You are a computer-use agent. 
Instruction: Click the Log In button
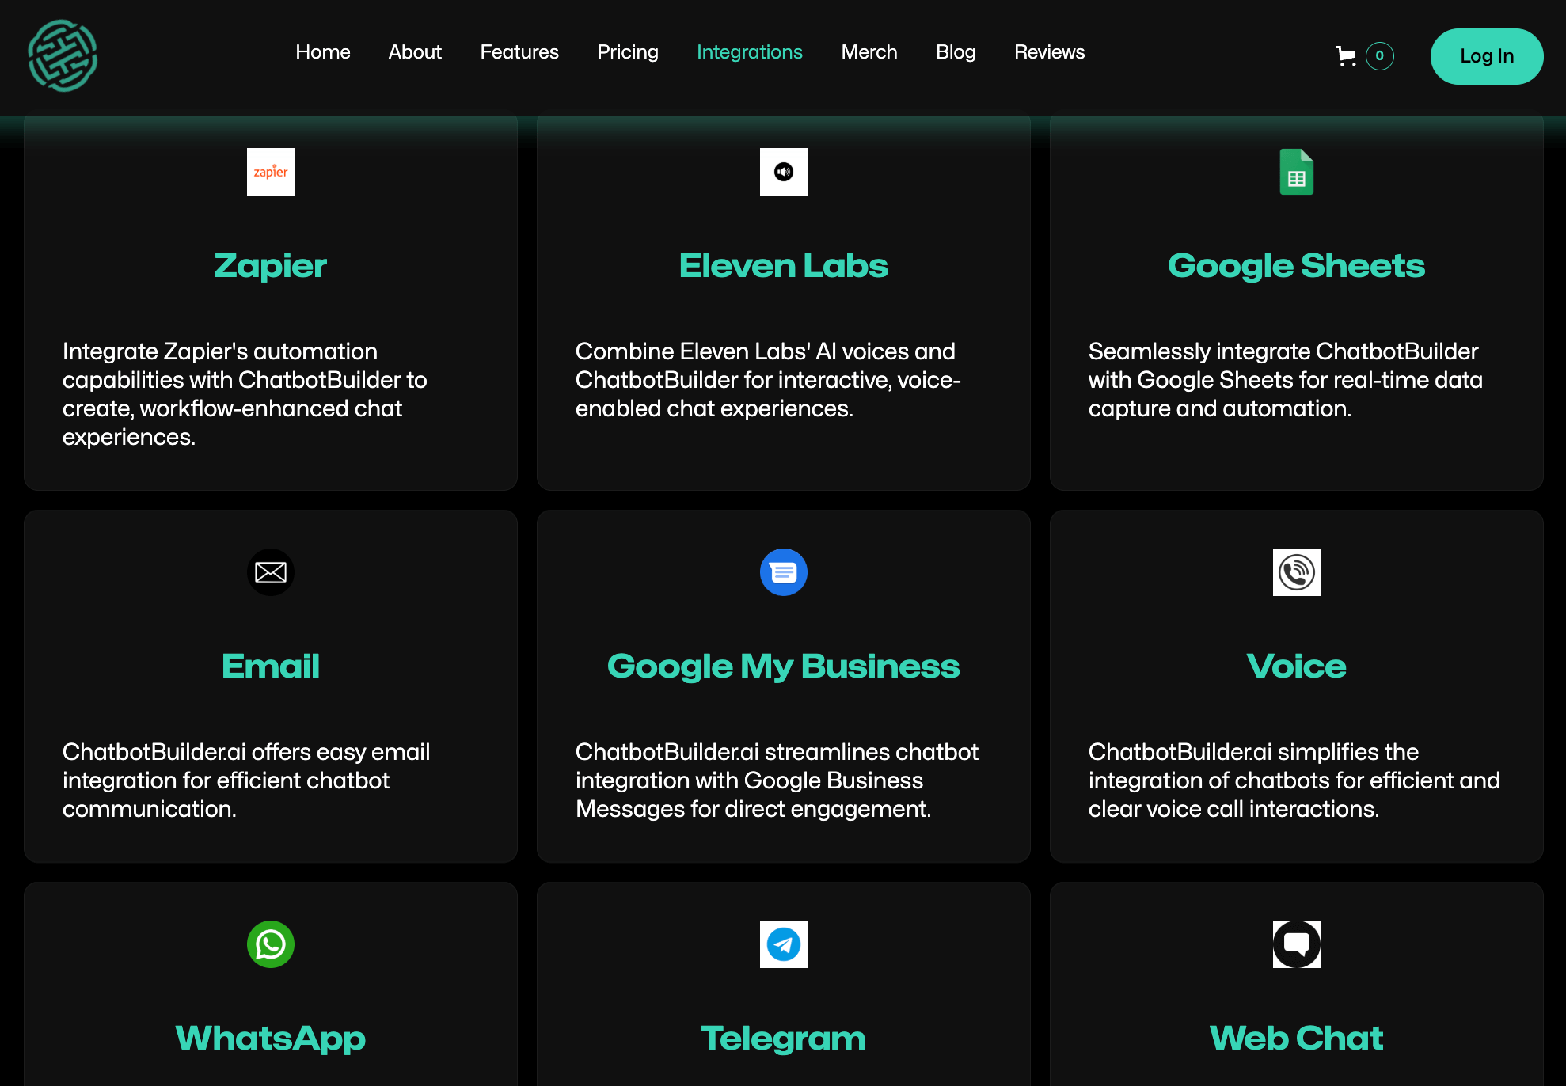(1486, 56)
